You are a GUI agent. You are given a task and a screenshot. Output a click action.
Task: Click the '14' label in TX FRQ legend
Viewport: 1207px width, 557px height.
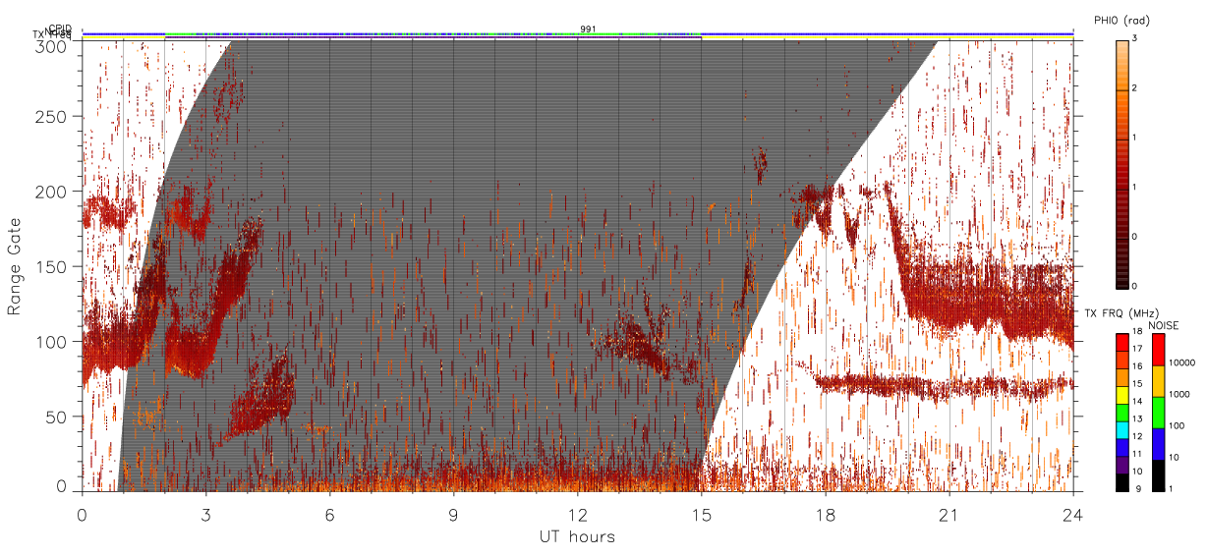1135,402
